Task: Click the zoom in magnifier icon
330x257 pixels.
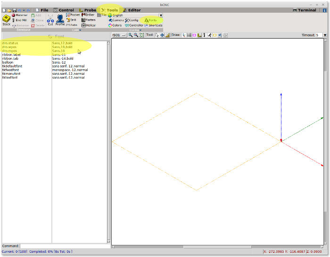Action: coord(131,35)
